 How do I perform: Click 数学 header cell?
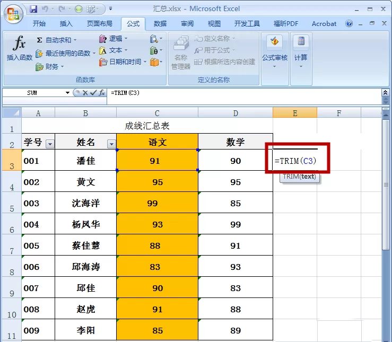(236, 142)
